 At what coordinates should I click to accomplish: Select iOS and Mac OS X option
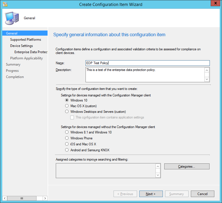click(x=67, y=144)
